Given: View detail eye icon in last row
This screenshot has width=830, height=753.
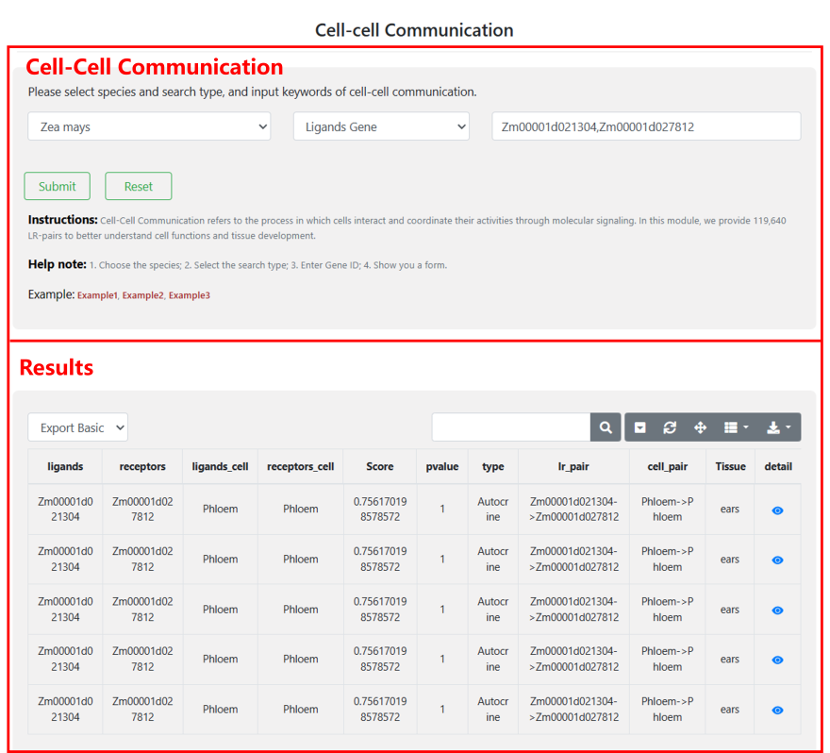Looking at the screenshot, I should (777, 710).
